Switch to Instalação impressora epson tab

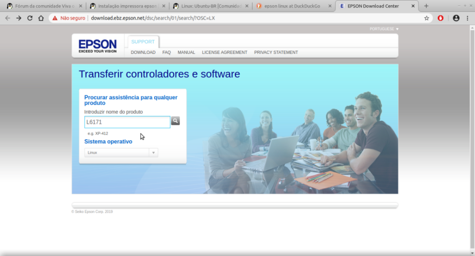(x=127, y=6)
